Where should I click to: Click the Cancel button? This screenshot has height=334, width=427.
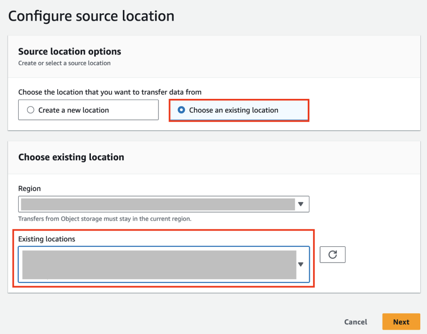[x=356, y=322]
